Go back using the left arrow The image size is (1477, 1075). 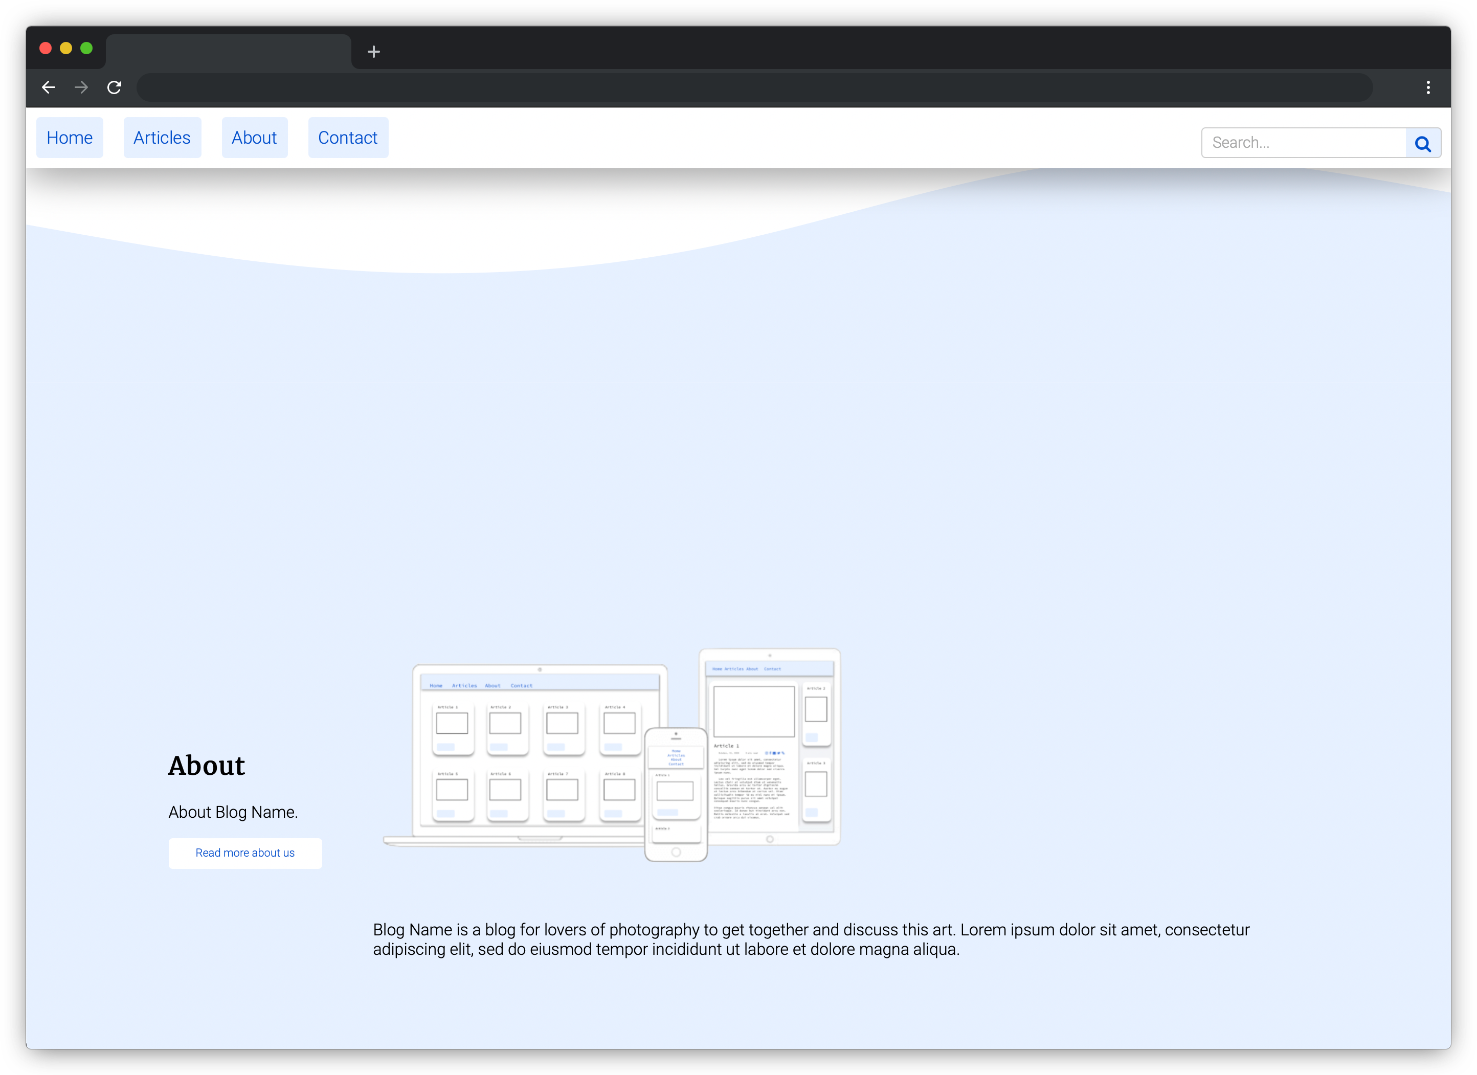(x=49, y=87)
